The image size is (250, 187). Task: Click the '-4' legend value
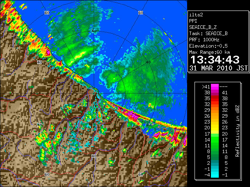pos(207,175)
